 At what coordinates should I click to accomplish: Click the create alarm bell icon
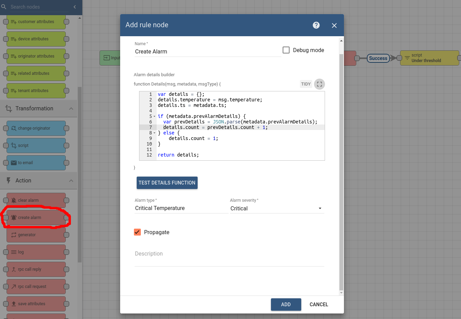pyautogui.click(x=14, y=218)
